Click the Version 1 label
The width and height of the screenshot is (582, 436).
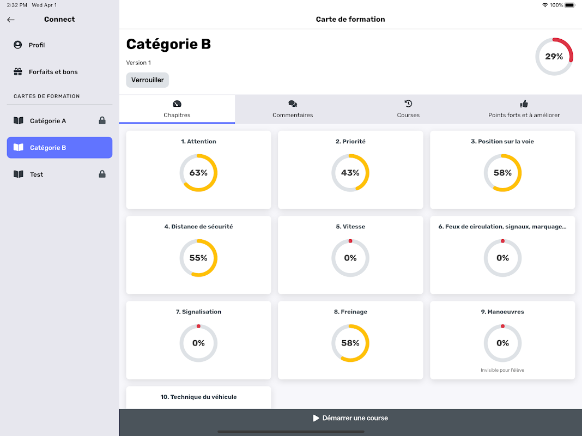pyautogui.click(x=138, y=63)
